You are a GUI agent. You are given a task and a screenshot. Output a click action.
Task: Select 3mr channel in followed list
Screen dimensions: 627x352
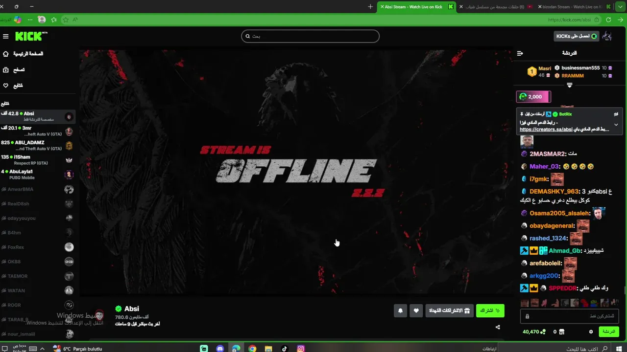pos(38,131)
